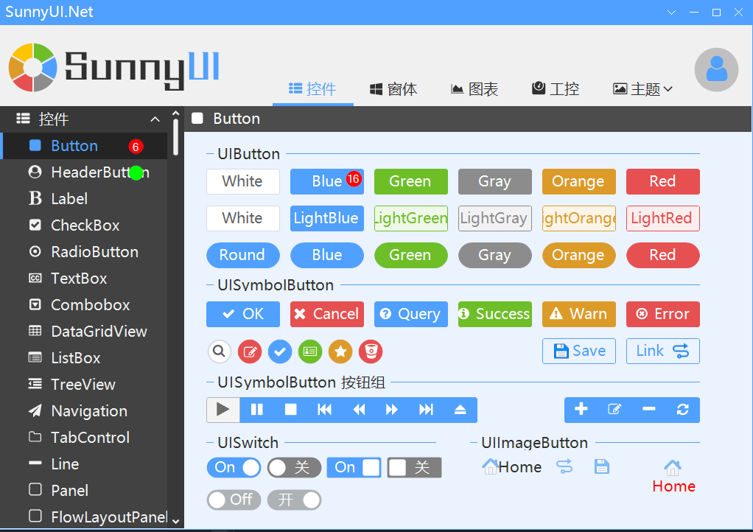Screen dimensions: 753x532
Task: Click the OK symbol button
Action: tap(243, 314)
